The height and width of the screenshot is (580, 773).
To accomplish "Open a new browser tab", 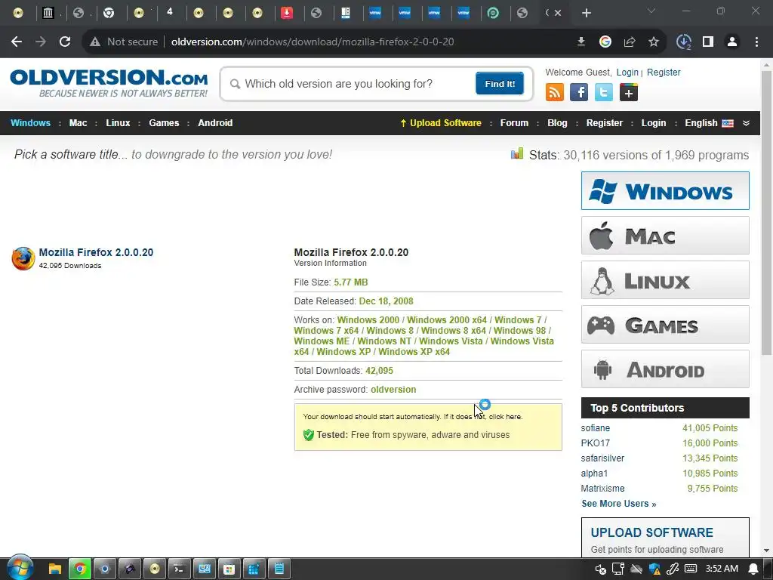I will 586,14.
